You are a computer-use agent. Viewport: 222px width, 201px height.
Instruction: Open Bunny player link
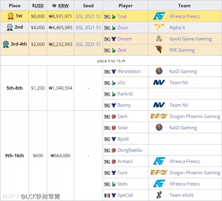[x=124, y=105]
